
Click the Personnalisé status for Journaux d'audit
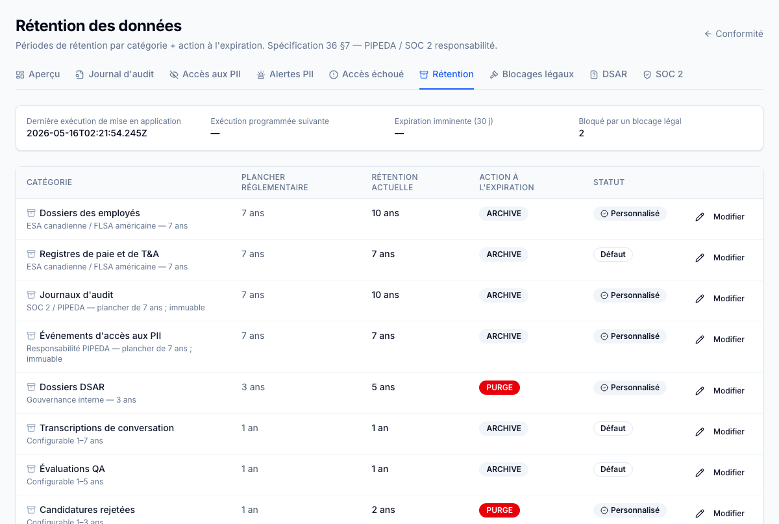click(630, 295)
